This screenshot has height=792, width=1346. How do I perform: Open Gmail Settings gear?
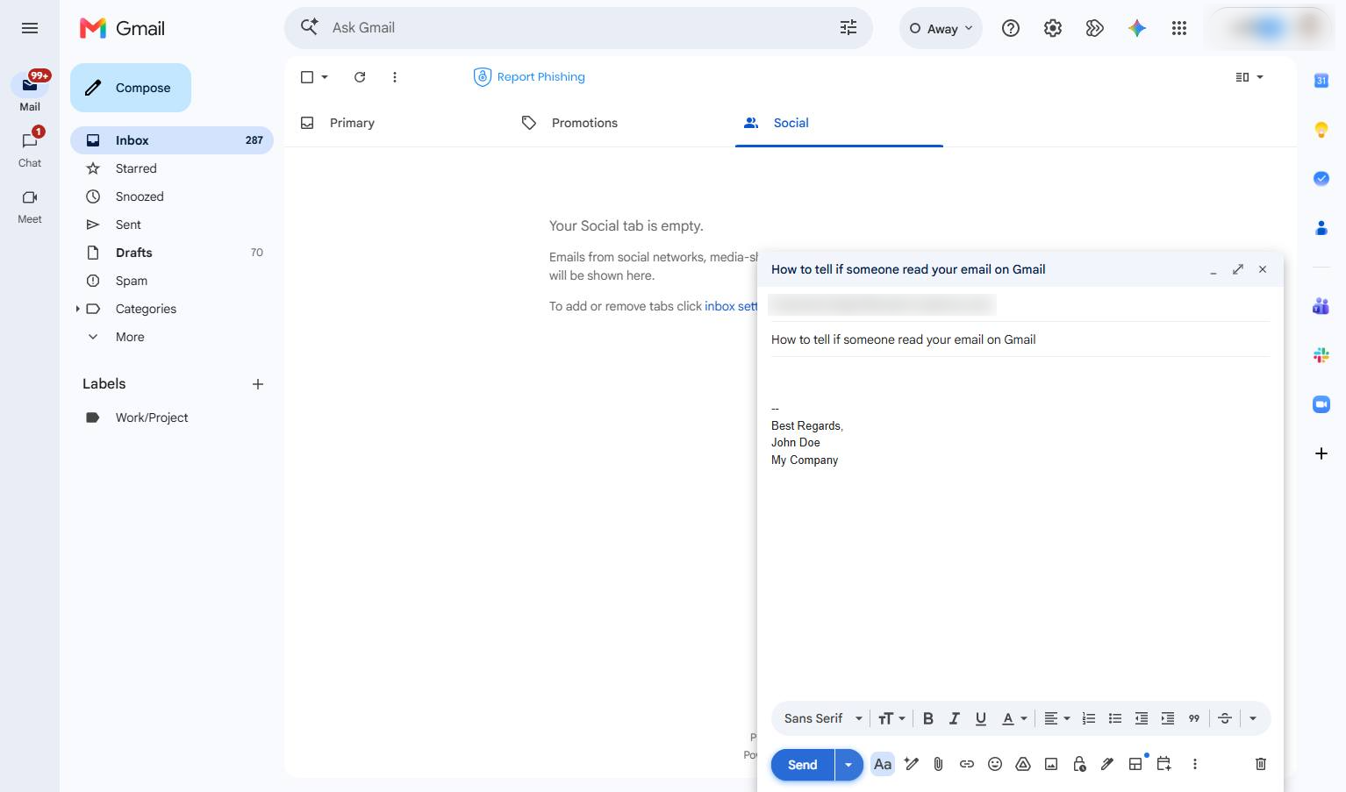click(x=1053, y=28)
